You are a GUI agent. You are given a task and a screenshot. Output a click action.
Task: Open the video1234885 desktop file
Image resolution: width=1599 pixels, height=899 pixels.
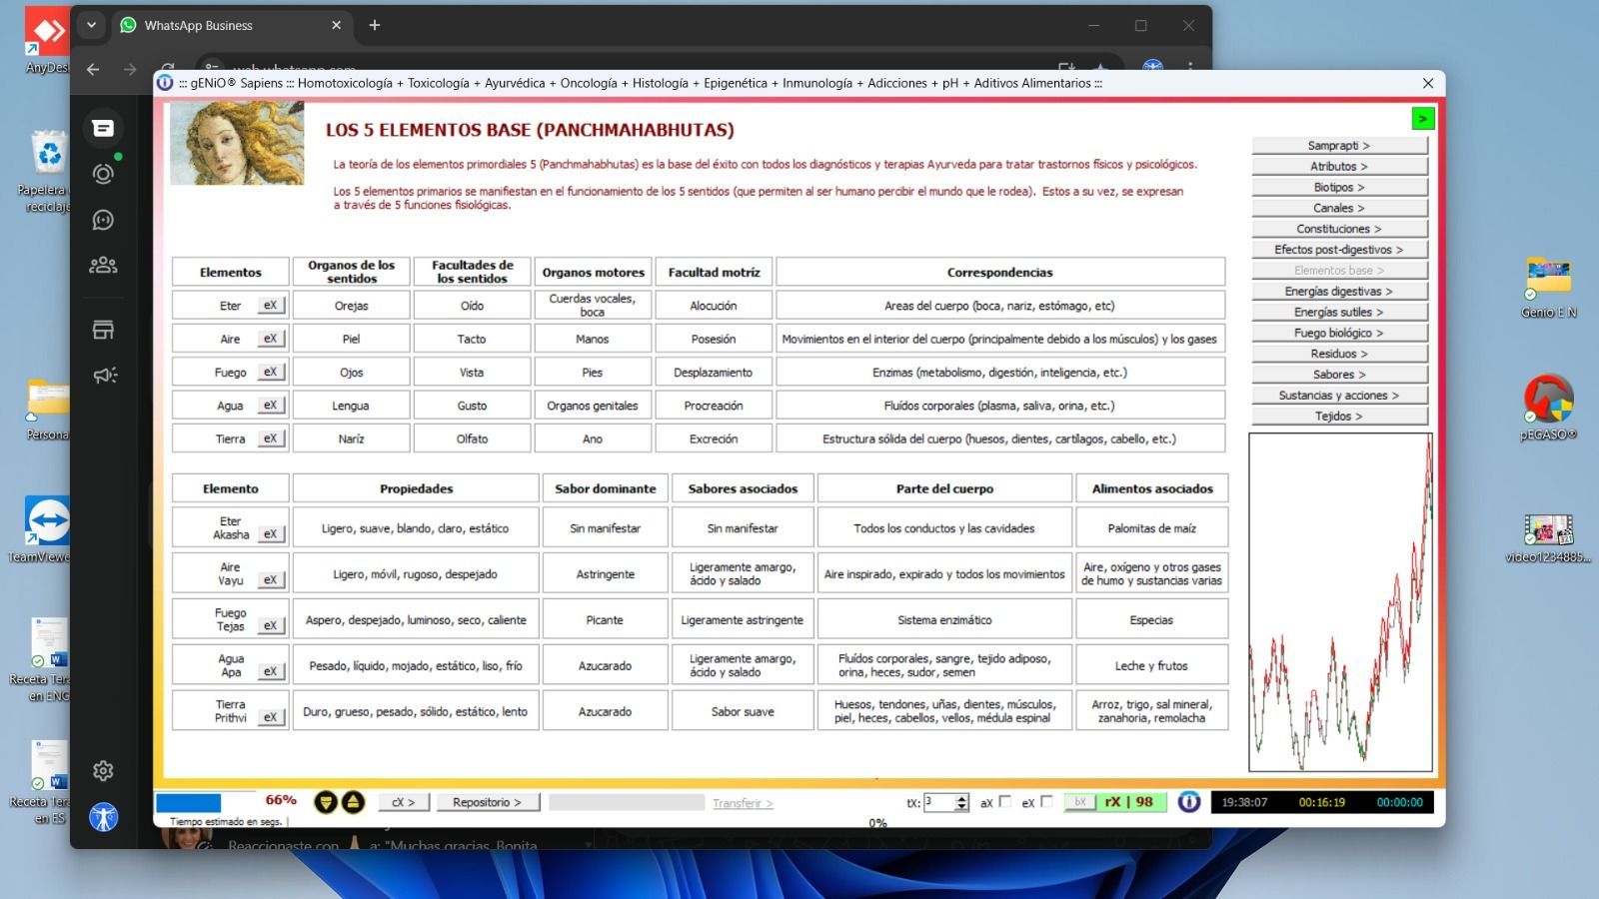(x=1549, y=537)
